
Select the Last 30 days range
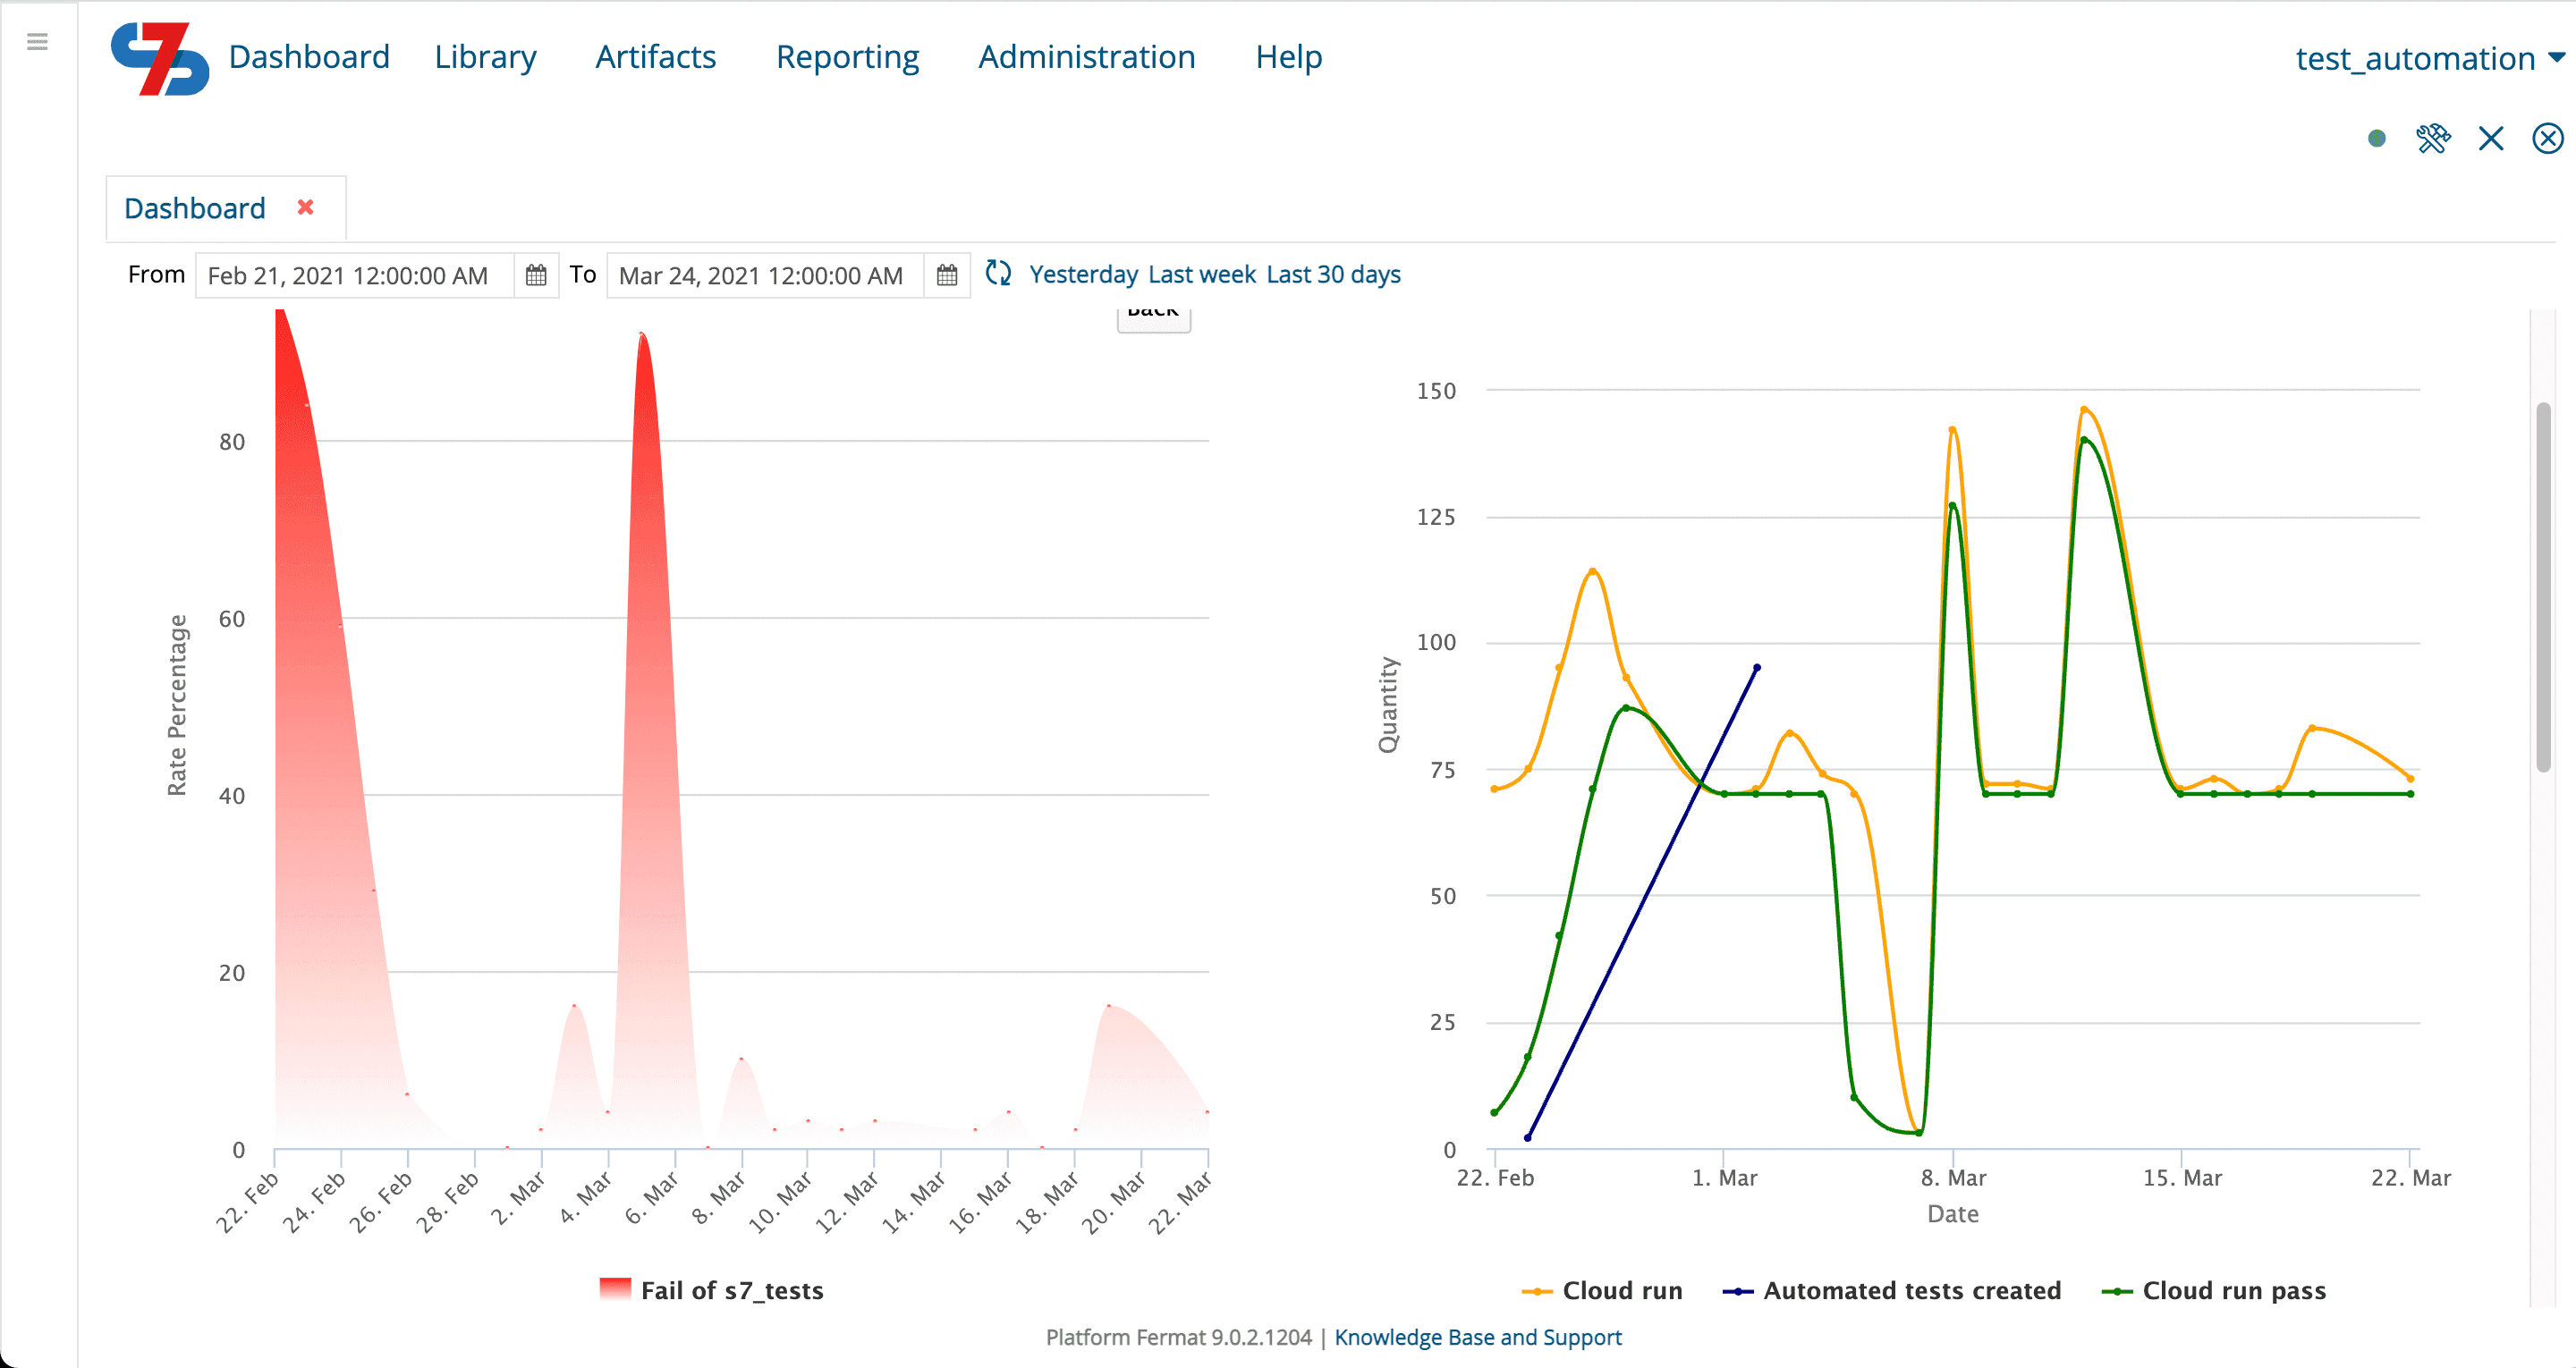[x=1333, y=274]
